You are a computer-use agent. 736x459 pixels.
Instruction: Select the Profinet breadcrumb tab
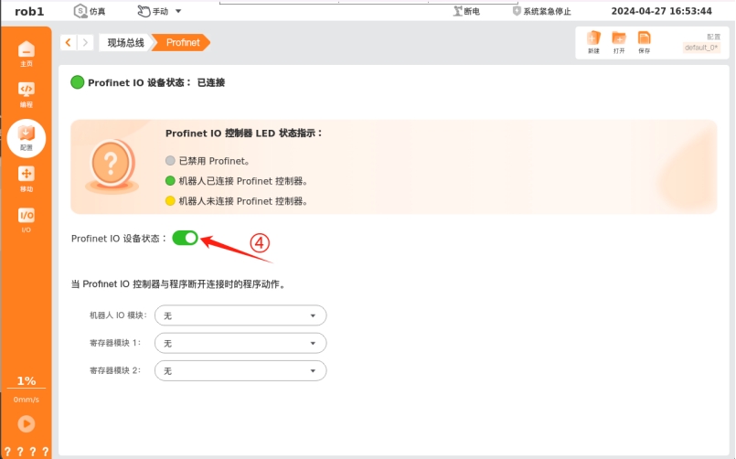coord(183,43)
